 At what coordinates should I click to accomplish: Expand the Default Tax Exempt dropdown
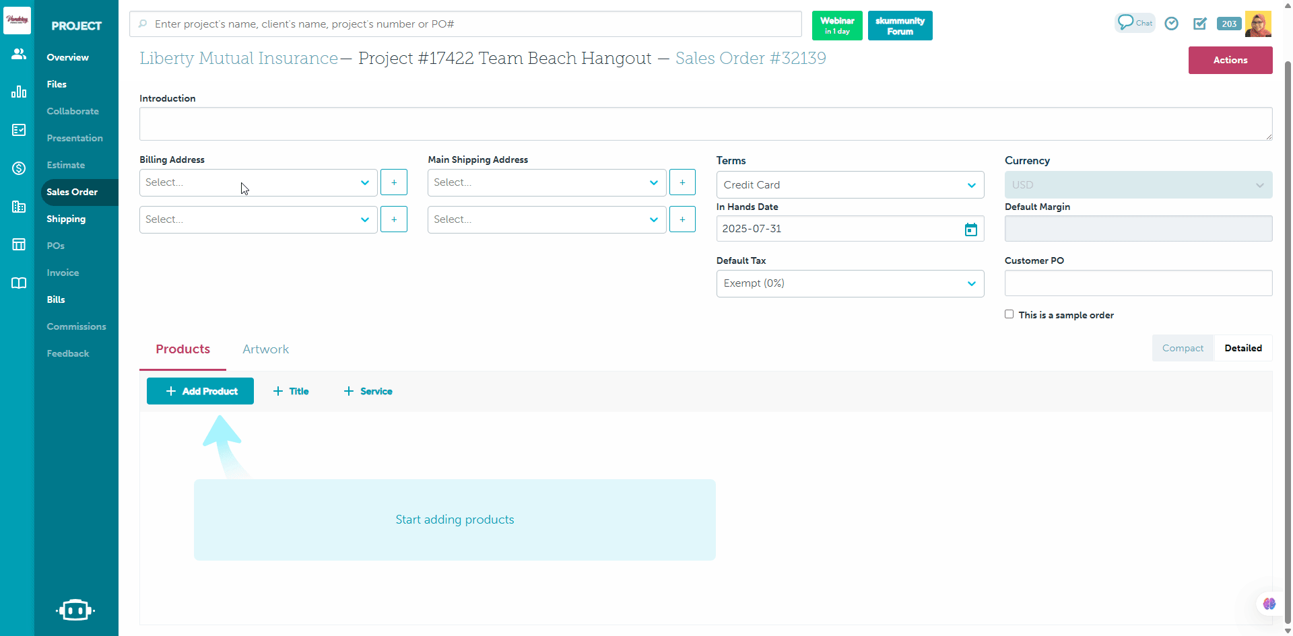850,283
